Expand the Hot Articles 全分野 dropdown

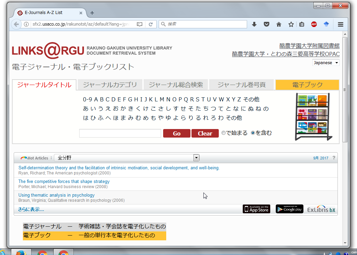click(196, 158)
